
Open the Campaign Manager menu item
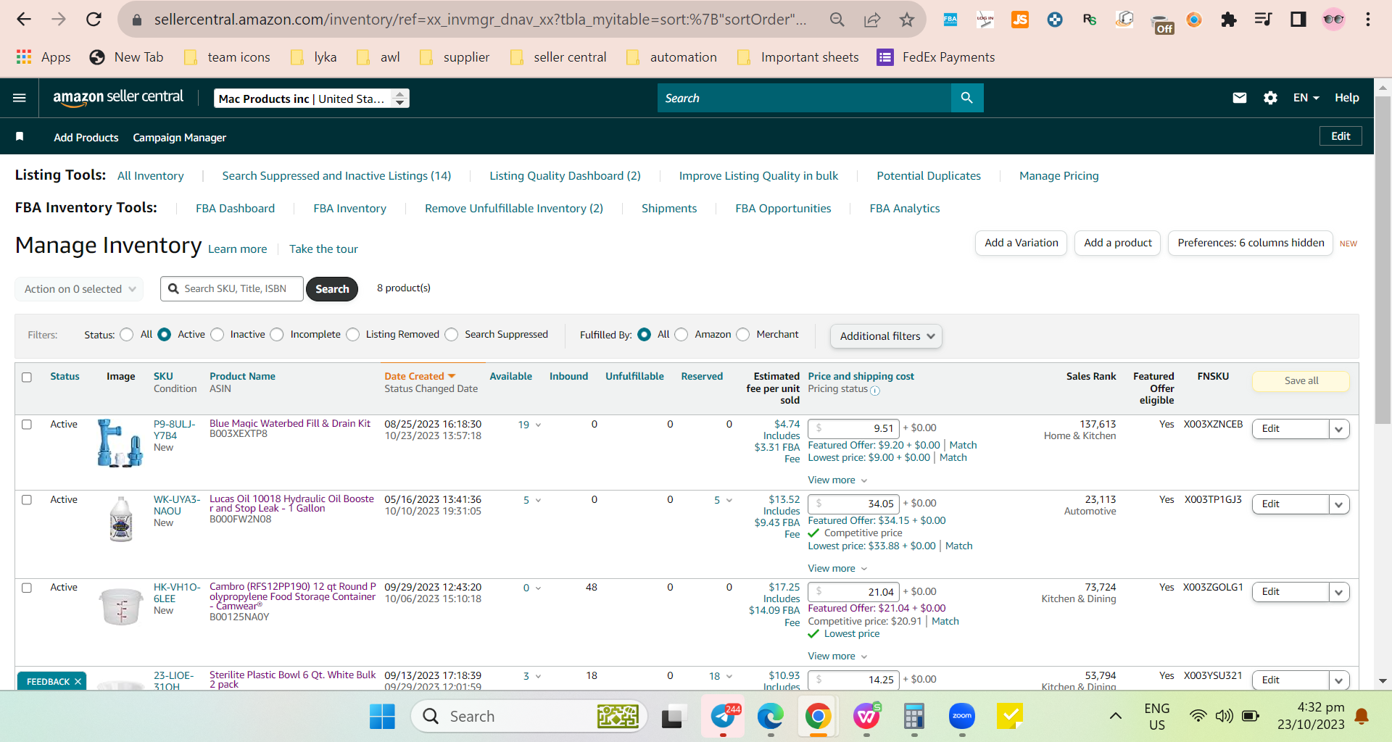(x=179, y=138)
